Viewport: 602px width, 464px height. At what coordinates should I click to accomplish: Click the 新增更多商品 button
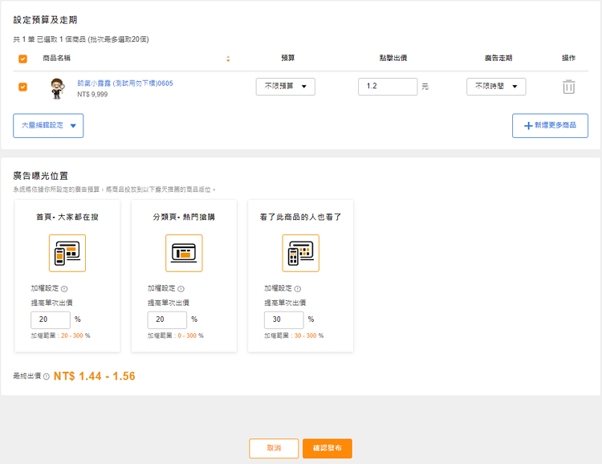point(550,125)
